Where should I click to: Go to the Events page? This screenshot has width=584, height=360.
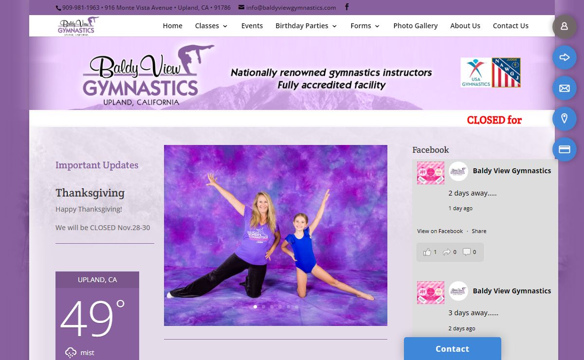(x=252, y=26)
